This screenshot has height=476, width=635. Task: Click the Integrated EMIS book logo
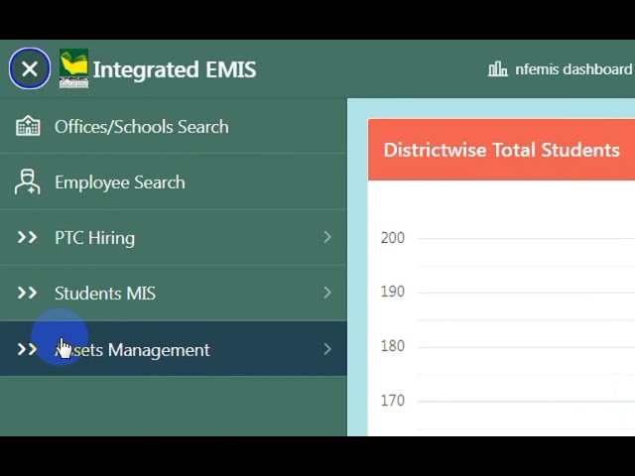coord(73,68)
